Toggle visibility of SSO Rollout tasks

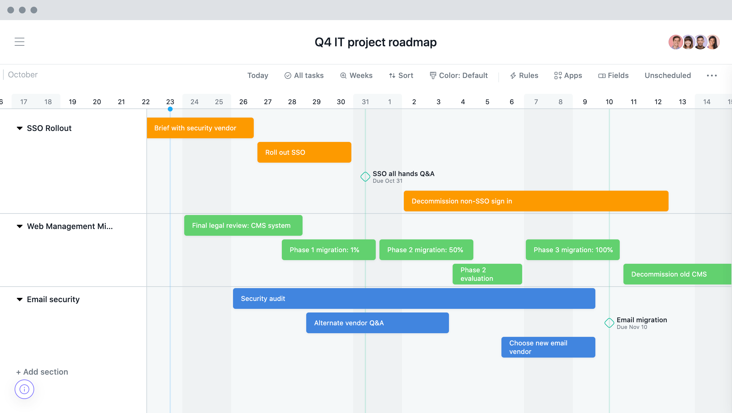coord(19,129)
